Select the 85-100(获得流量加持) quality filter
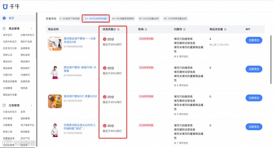This screenshot has width=274, height=148. point(175,19)
